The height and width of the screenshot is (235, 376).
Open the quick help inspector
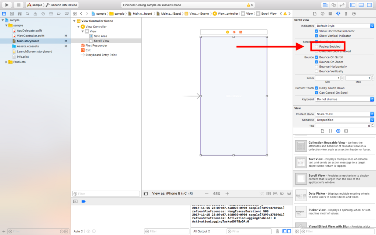click(322, 14)
